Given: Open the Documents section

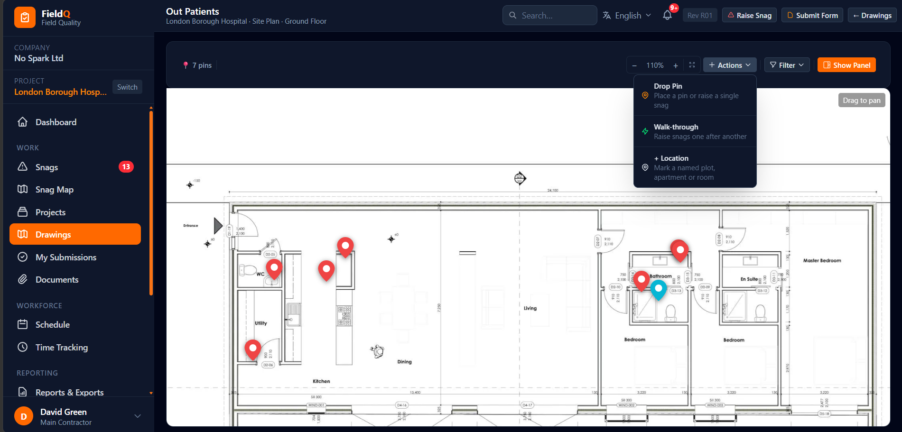Looking at the screenshot, I should click(x=75, y=279).
